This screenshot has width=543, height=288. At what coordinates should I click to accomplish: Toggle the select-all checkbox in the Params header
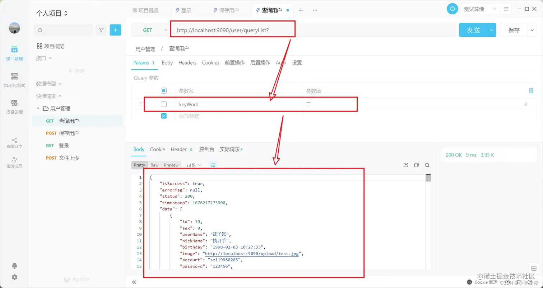(x=164, y=90)
